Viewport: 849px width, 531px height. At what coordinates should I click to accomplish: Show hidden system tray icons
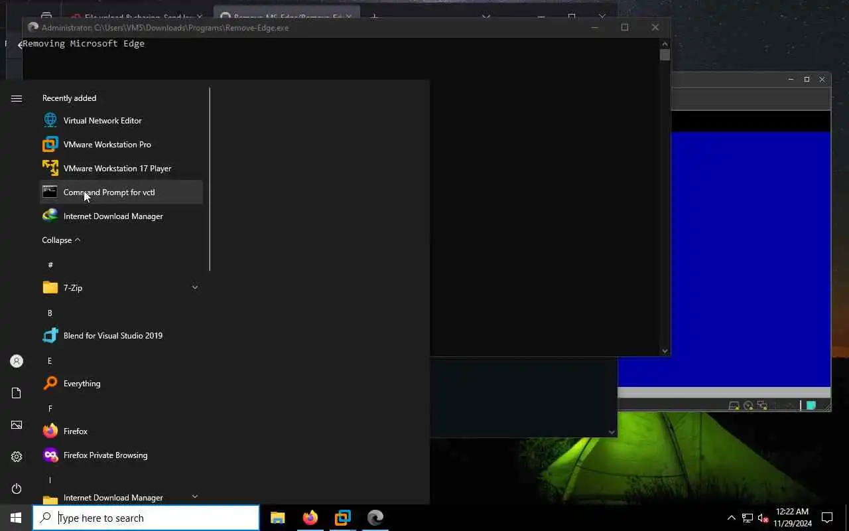[x=732, y=518]
